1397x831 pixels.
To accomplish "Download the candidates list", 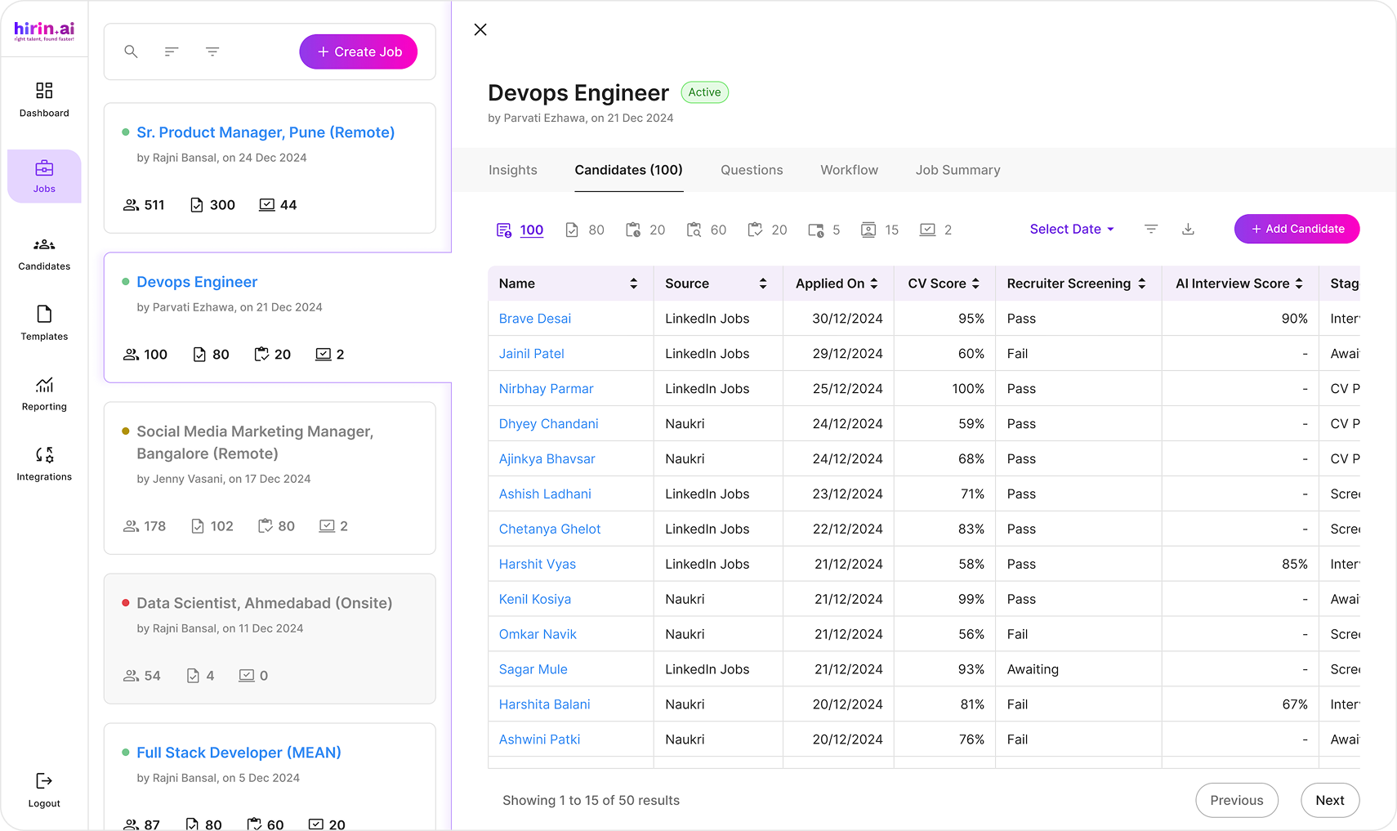I will [1188, 230].
